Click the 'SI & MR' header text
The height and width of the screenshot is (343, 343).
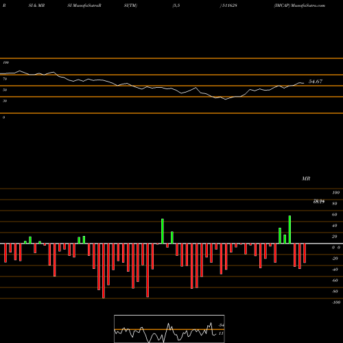[x=36, y=5]
